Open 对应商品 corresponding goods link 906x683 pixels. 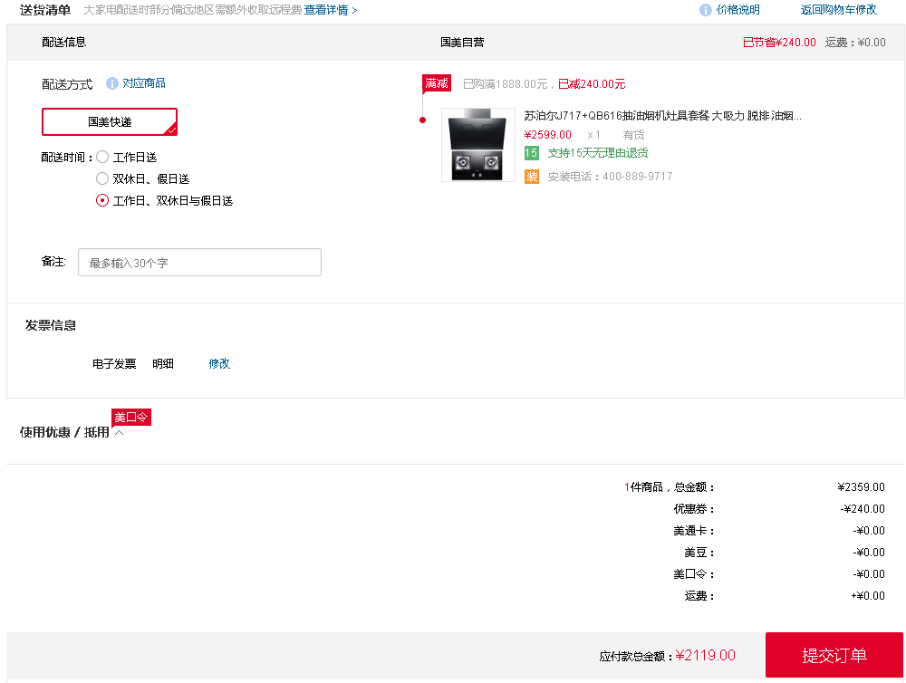coord(144,83)
